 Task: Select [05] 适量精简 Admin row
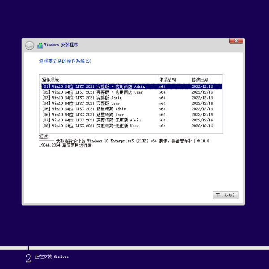(131, 109)
